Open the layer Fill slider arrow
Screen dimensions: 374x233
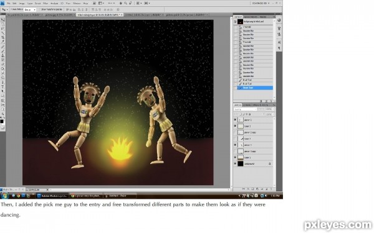click(274, 114)
